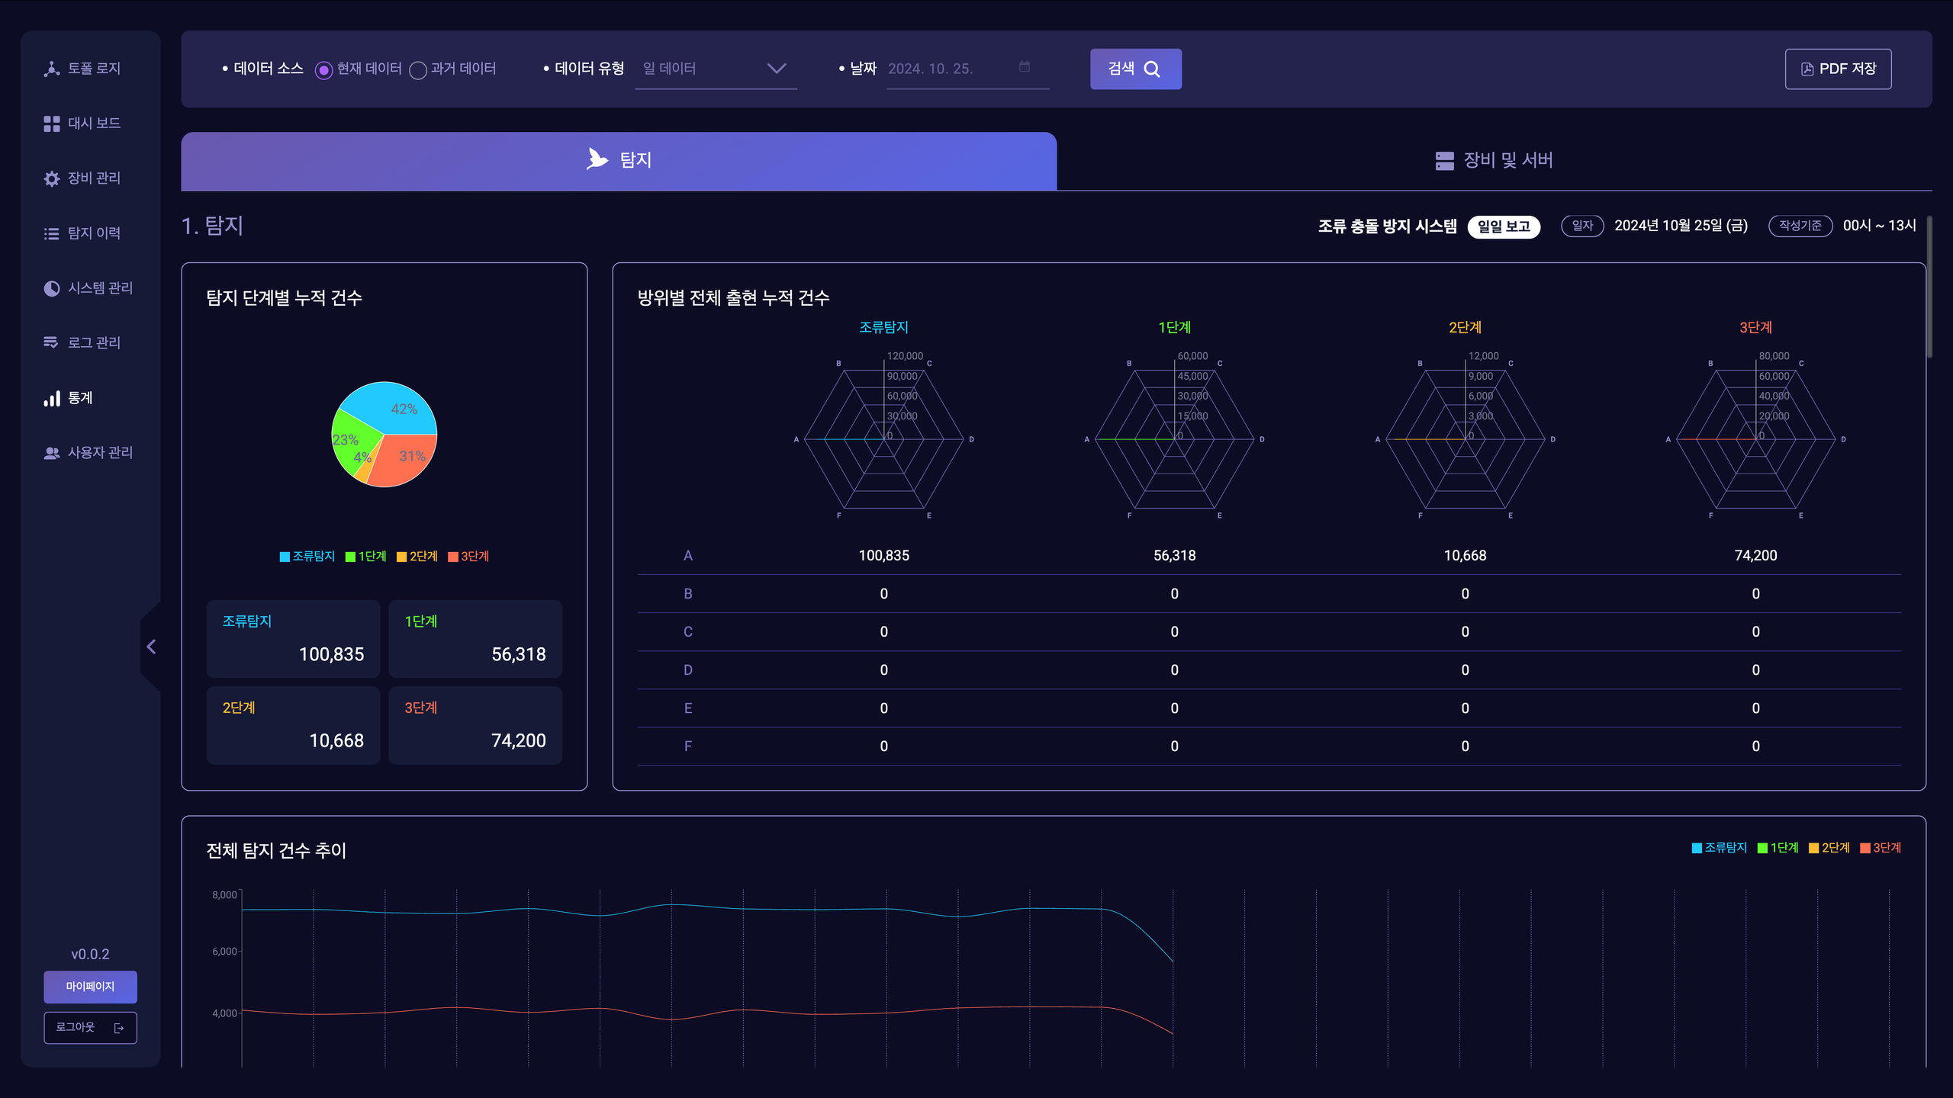Switch to the 장비 및 서버 tab

pos(1493,160)
